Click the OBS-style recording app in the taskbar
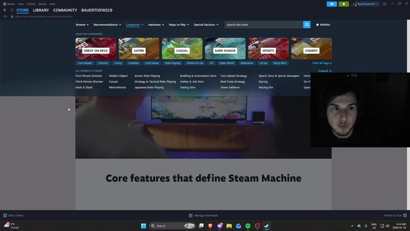The height and width of the screenshot is (231, 410). point(257,226)
